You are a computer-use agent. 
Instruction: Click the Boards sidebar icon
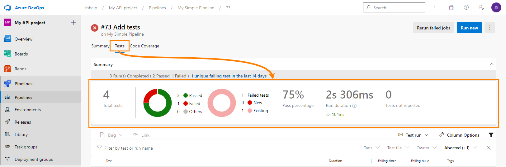[x=7, y=54]
